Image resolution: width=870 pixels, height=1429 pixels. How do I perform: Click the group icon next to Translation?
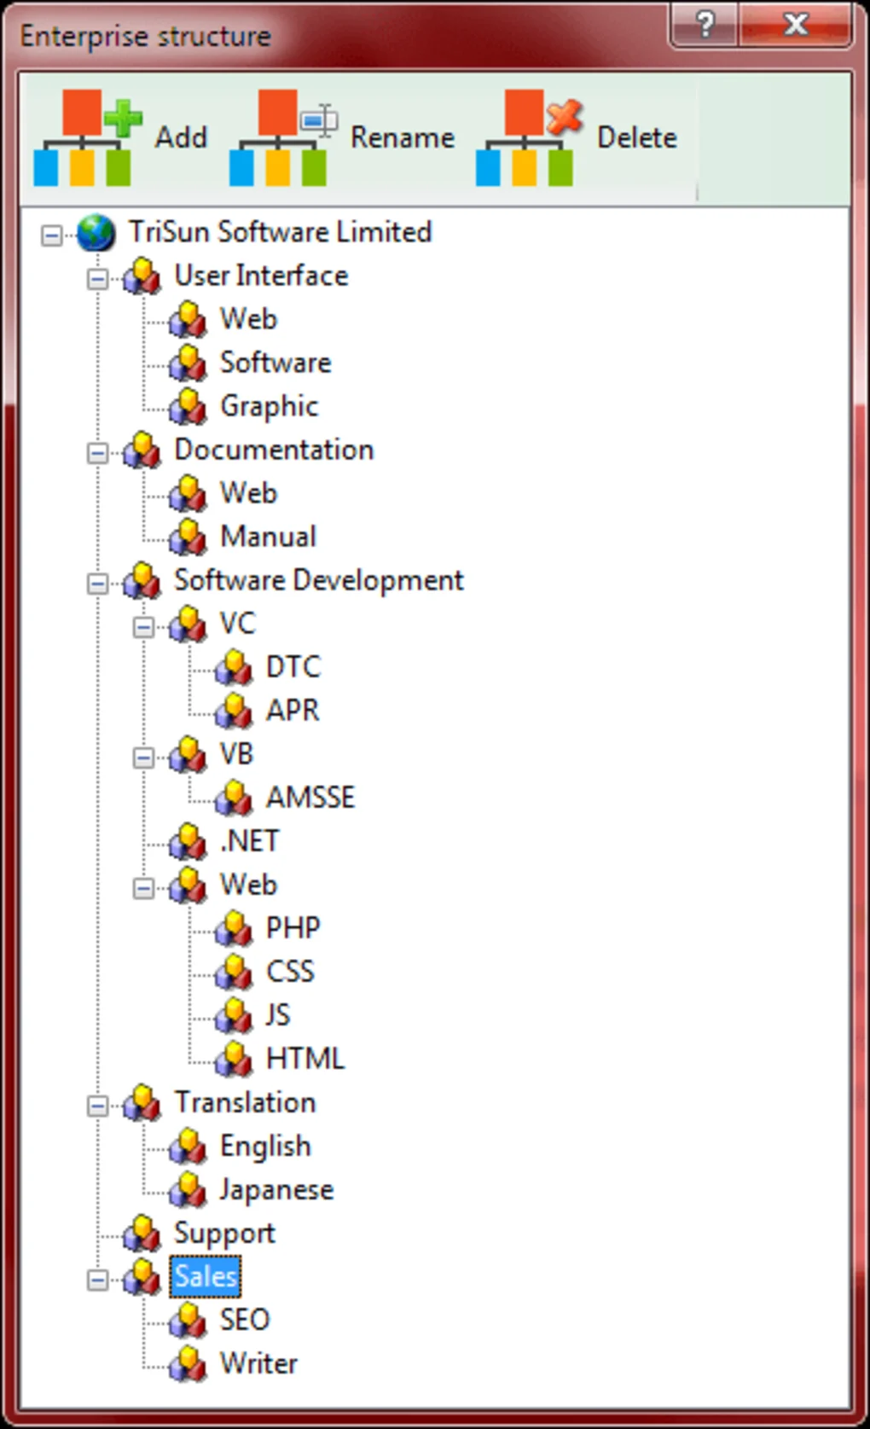tap(142, 1103)
